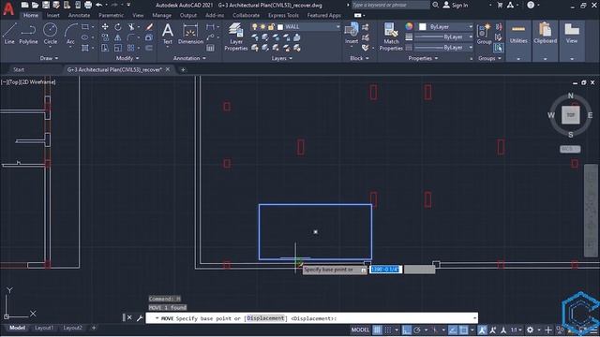Open the lineweight ByLayer dropdown

[x=471, y=37]
